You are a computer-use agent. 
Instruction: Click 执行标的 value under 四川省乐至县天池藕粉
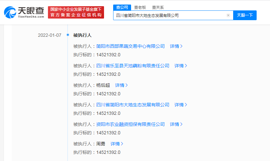(108, 74)
